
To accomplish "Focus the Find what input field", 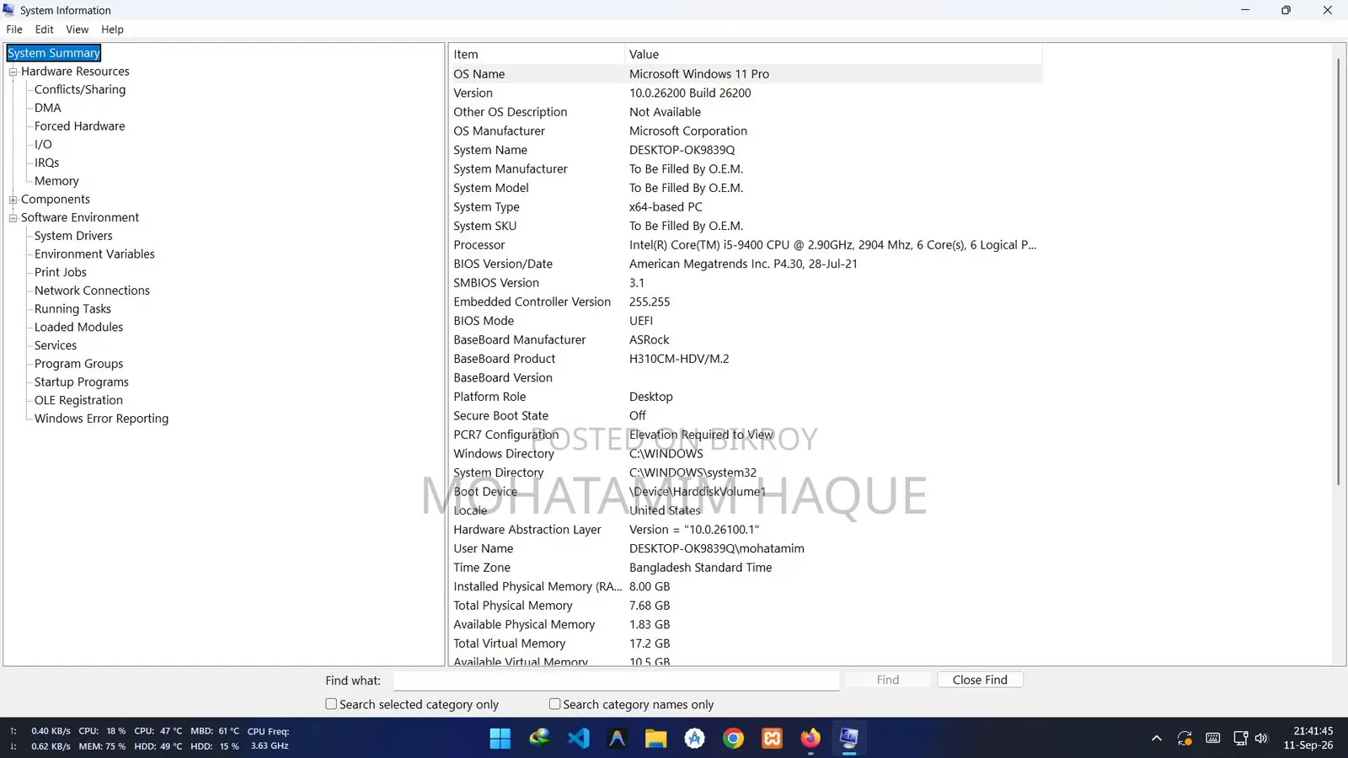I will pyautogui.click(x=616, y=681).
